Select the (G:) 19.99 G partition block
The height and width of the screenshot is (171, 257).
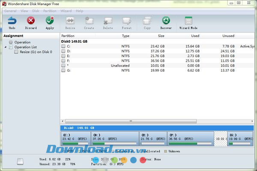[x=240, y=139]
